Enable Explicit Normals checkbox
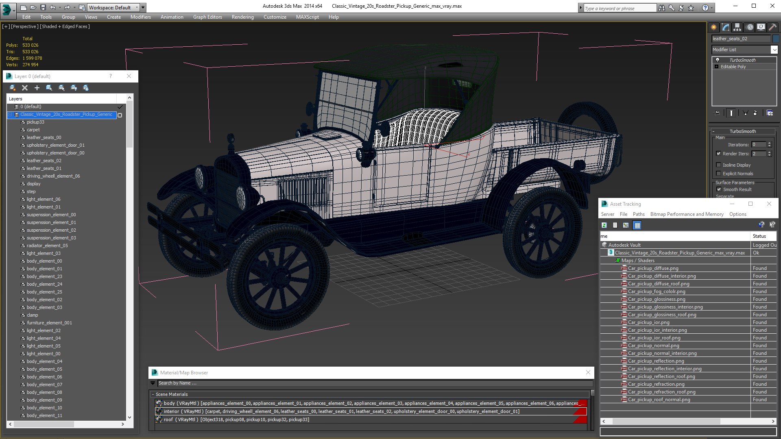This screenshot has width=781, height=439. pos(719,174)
